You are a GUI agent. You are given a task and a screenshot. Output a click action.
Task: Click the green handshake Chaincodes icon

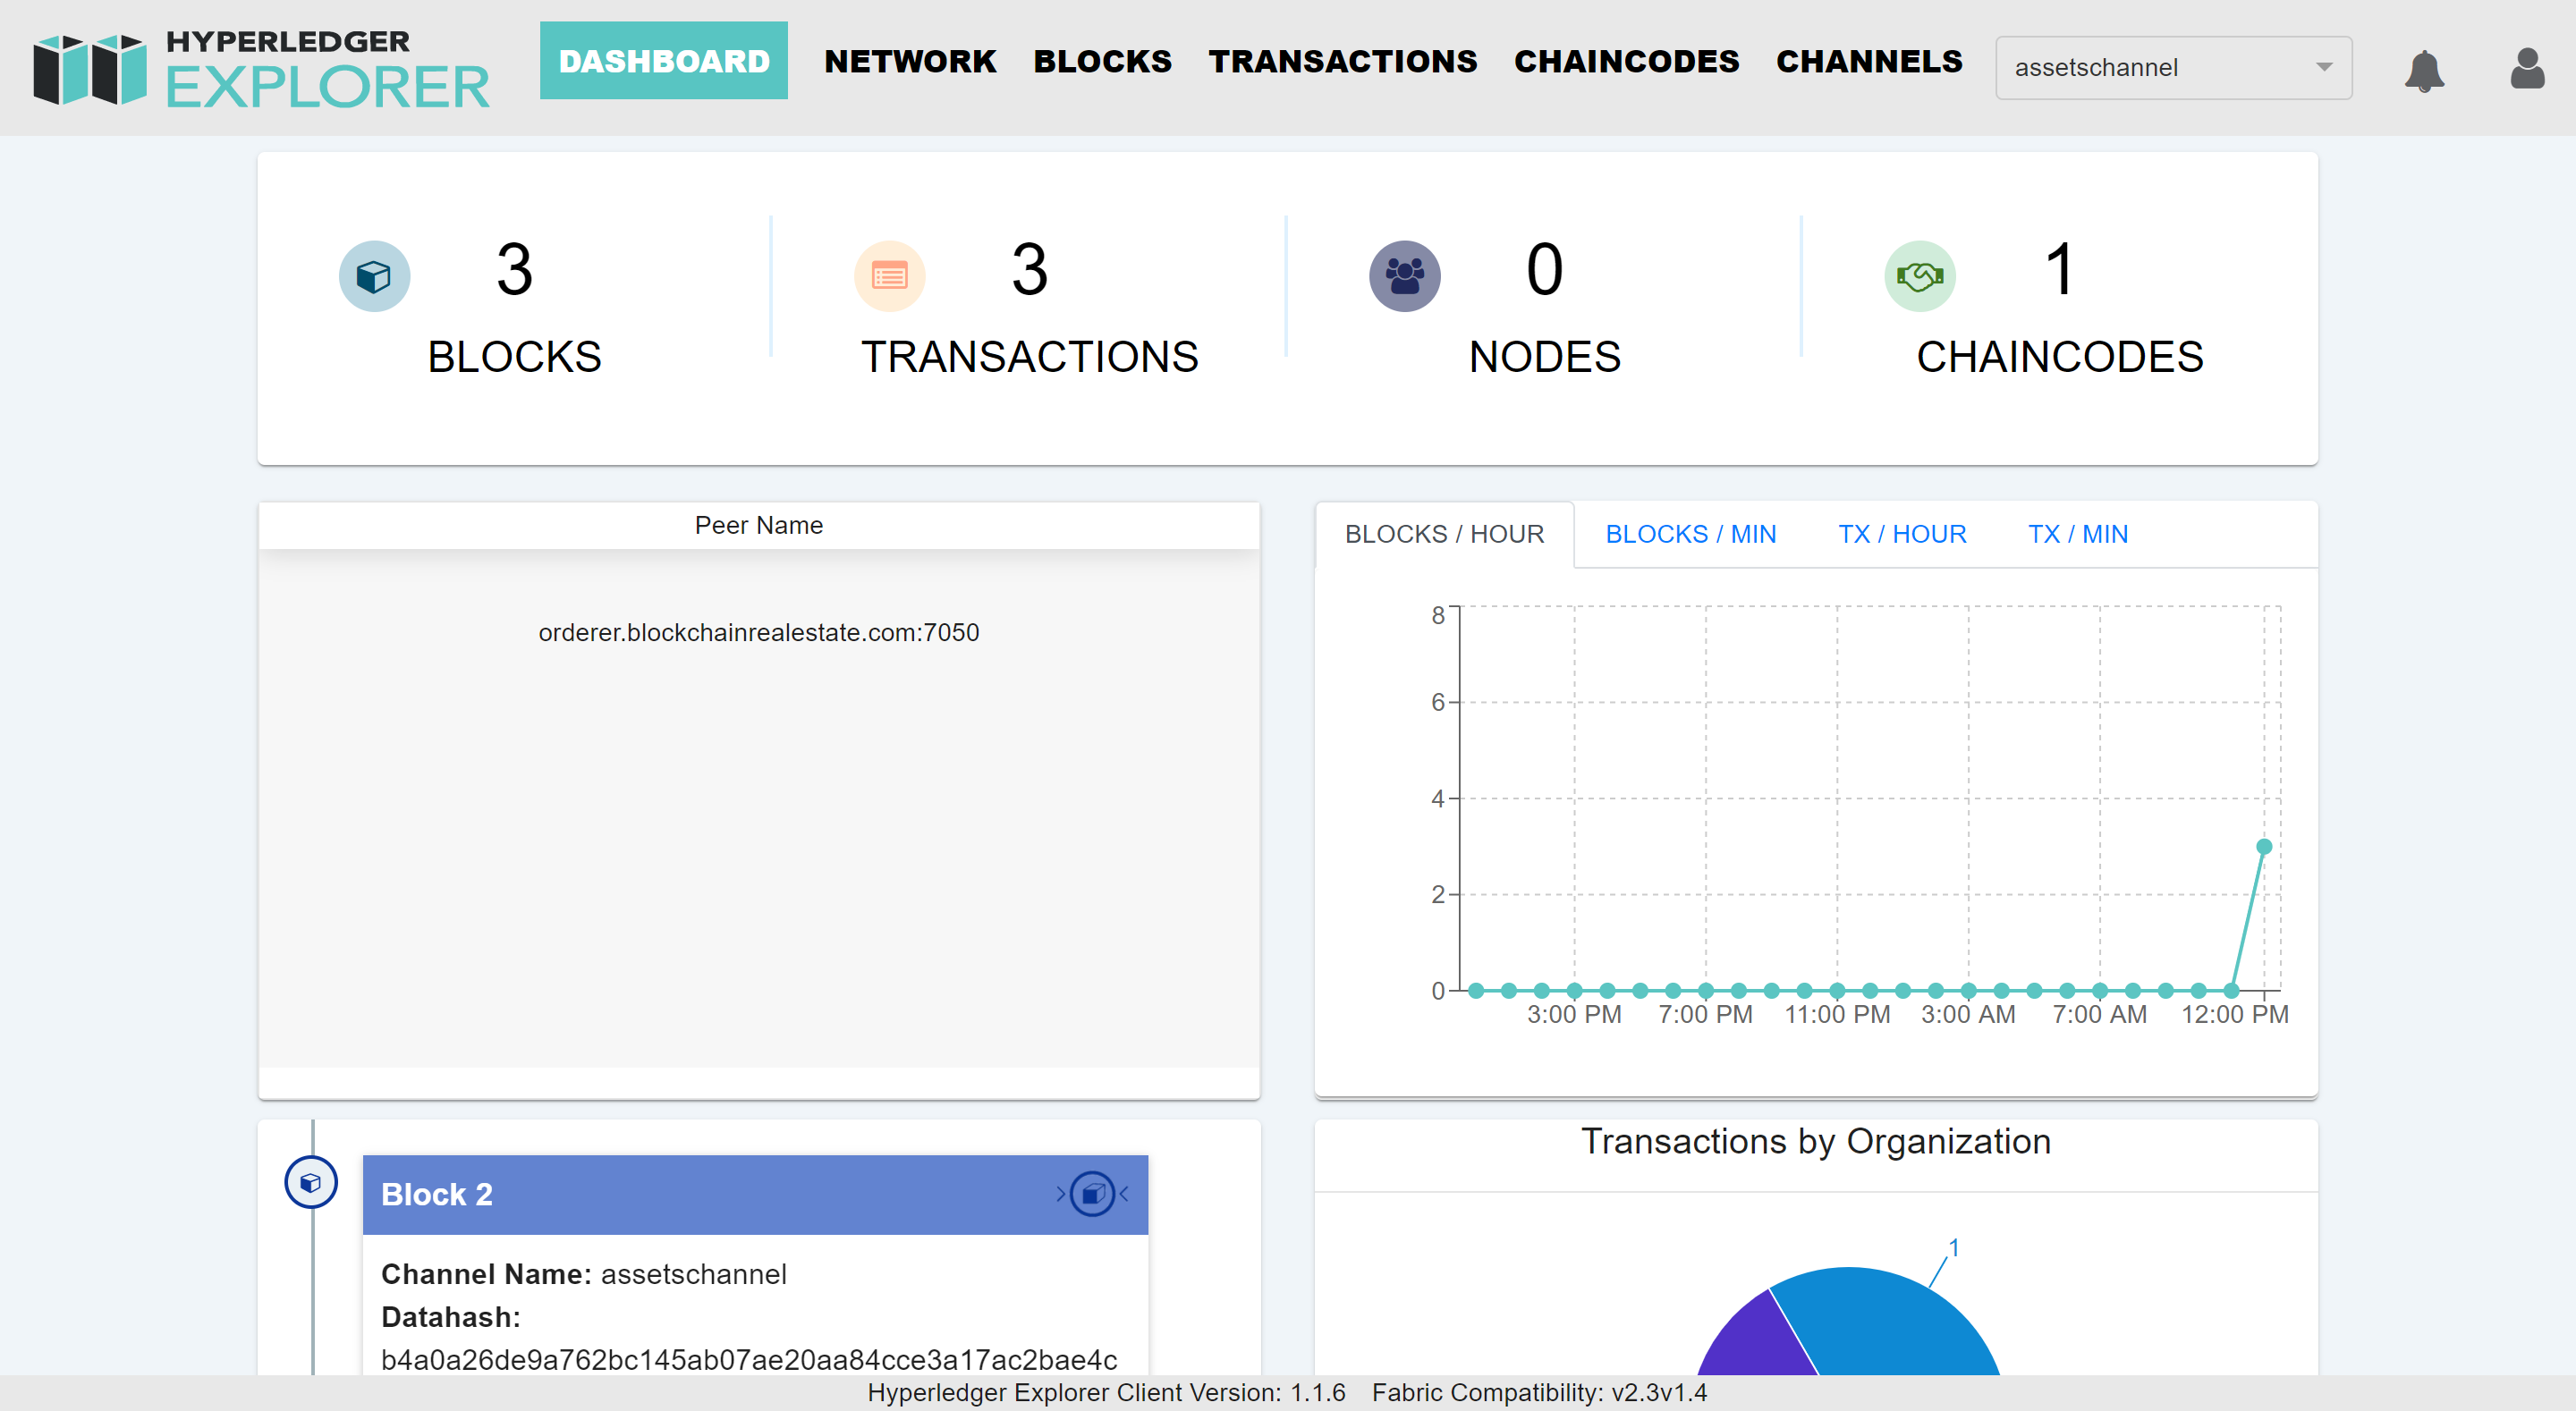click(1919, 276)
